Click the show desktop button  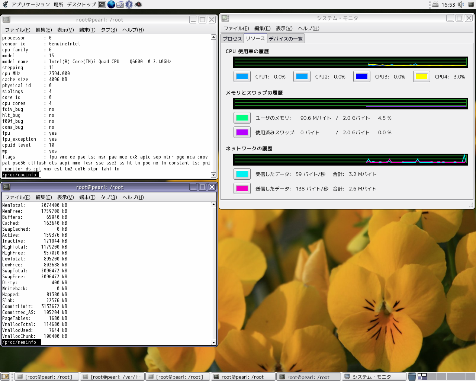point(5,377)
